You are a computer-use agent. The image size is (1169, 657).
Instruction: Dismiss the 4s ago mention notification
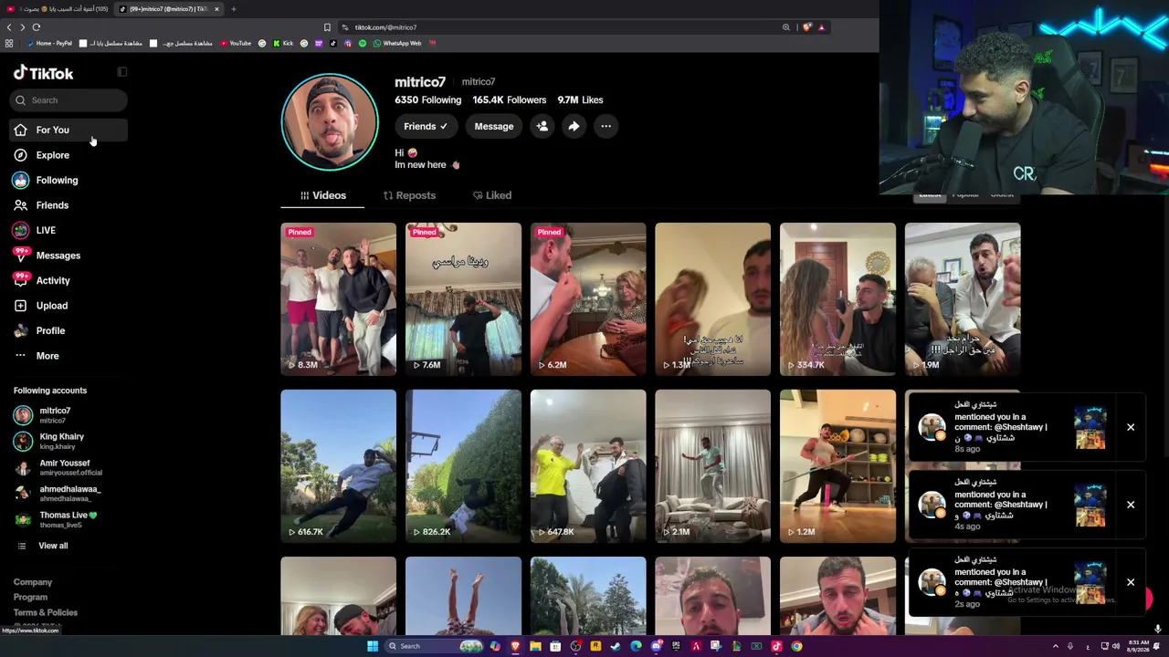coord(1131,505)
